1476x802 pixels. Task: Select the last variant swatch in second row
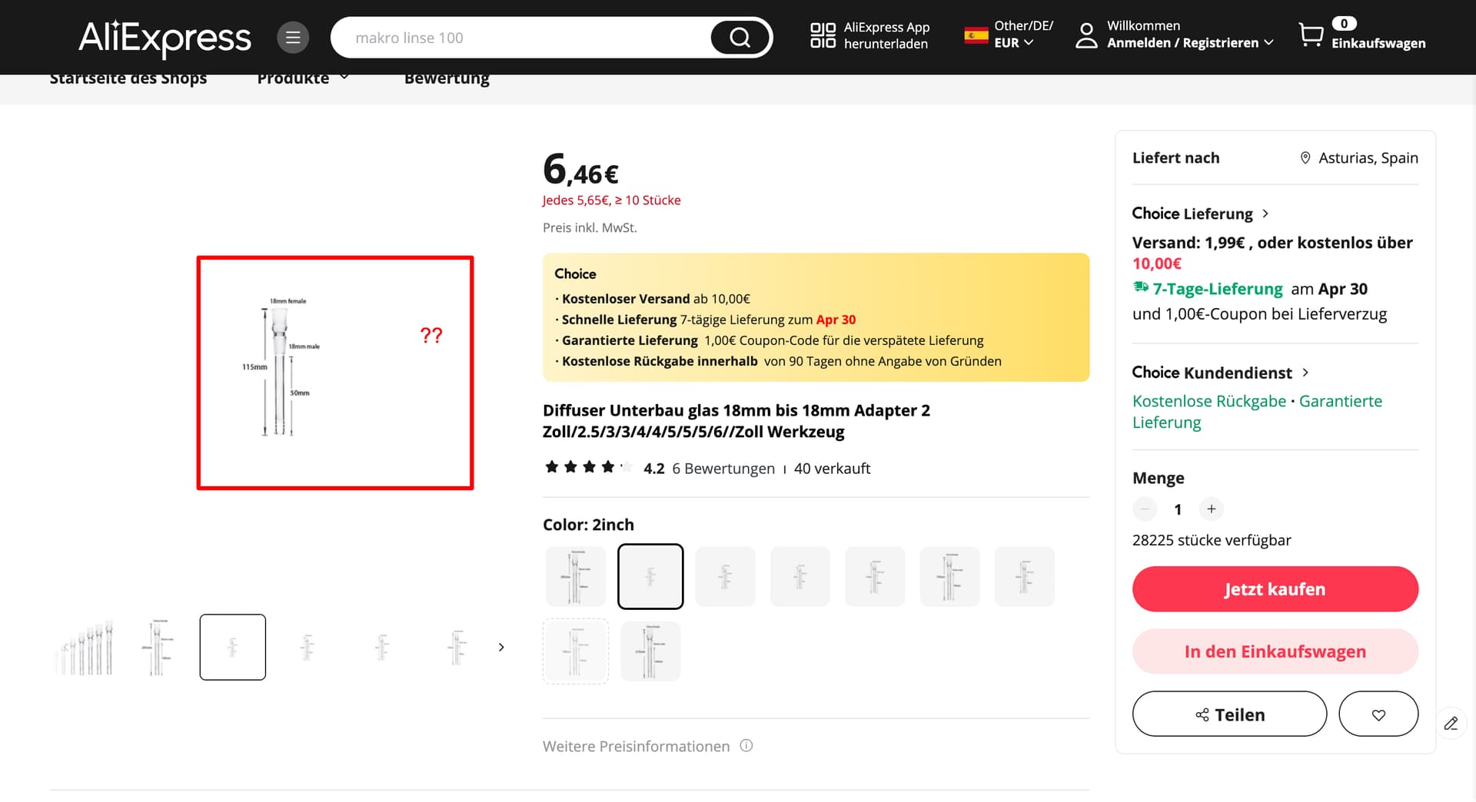coord(650,651)
